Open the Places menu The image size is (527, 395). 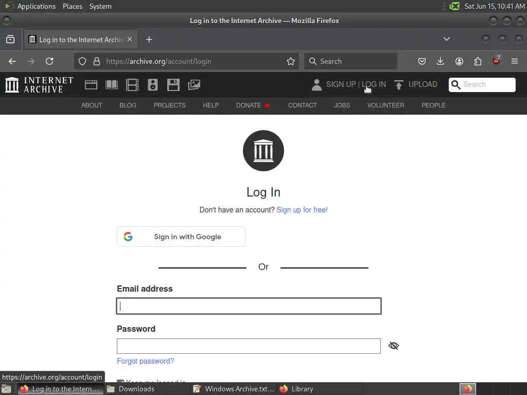pos(72,6)
